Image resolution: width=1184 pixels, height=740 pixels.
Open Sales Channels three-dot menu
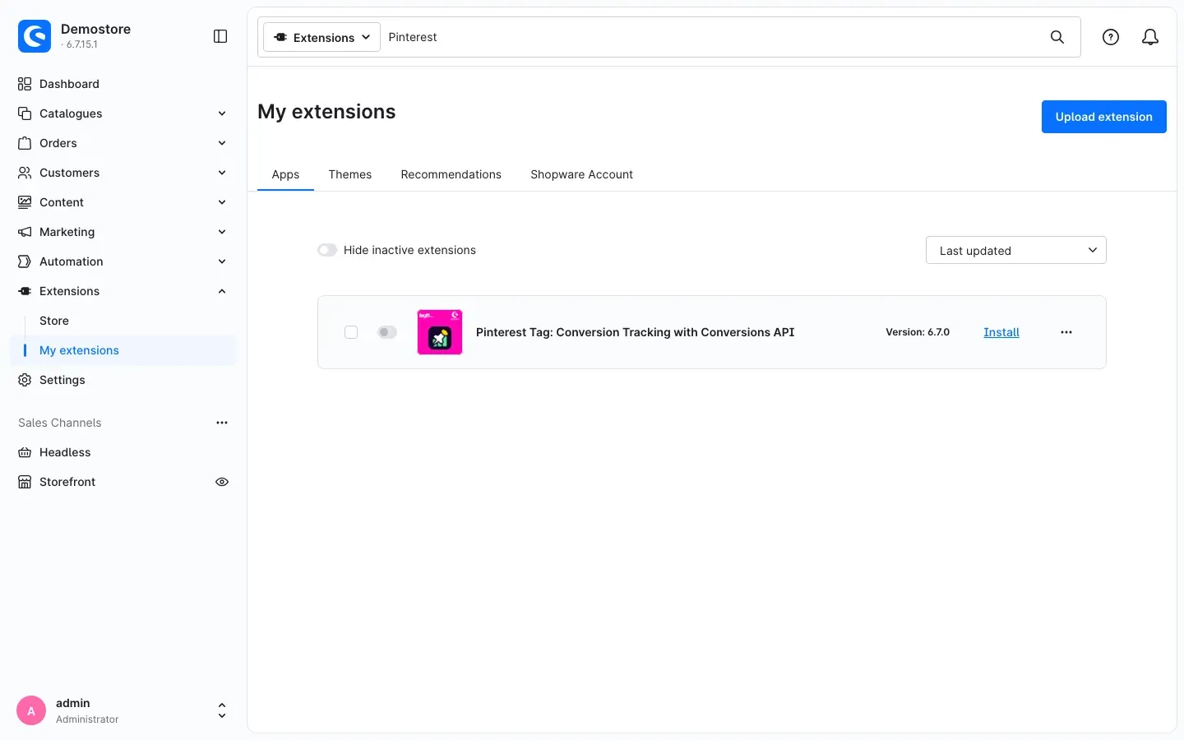[x=222, y=423]
